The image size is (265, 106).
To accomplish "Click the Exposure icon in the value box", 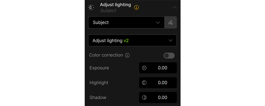I will 144,68.
